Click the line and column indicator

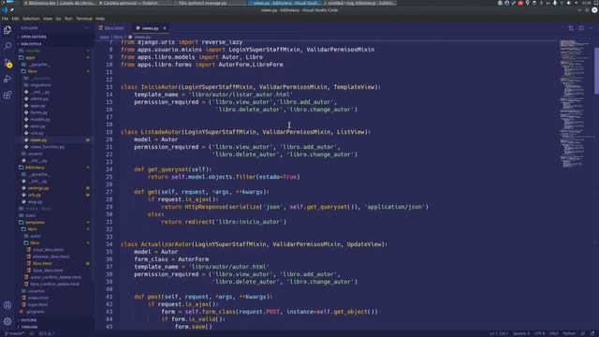[499, 333]
